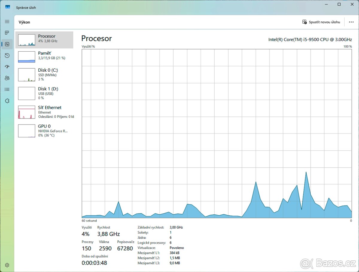Click the large Procesor heading

click(97, 39)
